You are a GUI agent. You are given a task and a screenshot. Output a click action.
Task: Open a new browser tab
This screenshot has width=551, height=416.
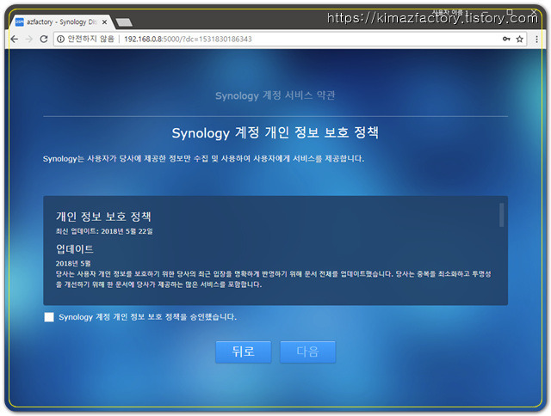[124, 22]
